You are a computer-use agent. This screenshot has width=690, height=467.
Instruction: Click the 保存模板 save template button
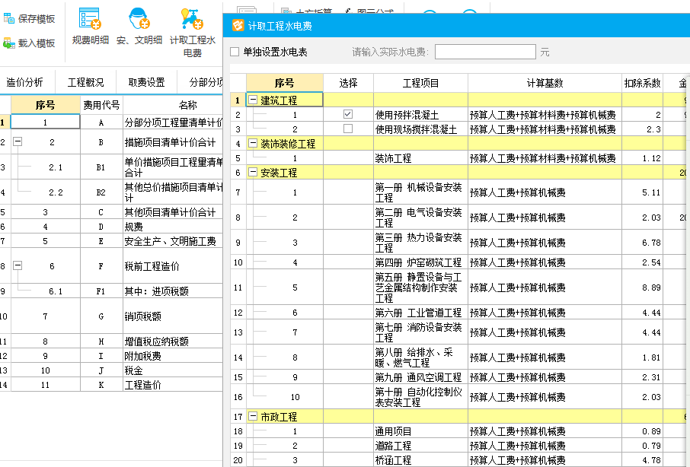[29, 19]
